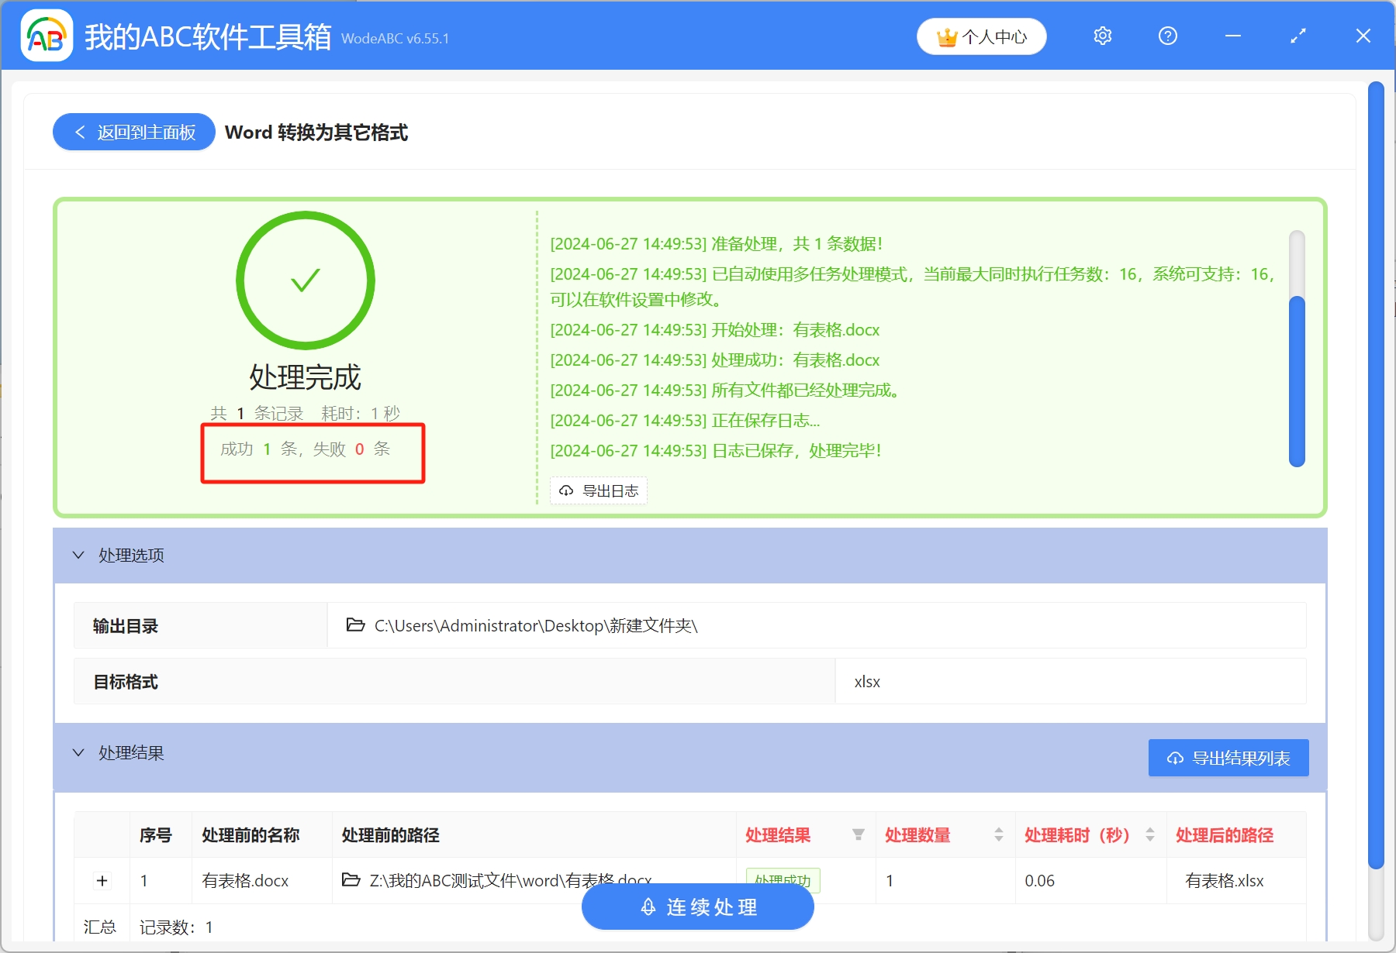Click the filter icon in 处理结果 column
Screen dimensions: 1396x953
point(858,834)
